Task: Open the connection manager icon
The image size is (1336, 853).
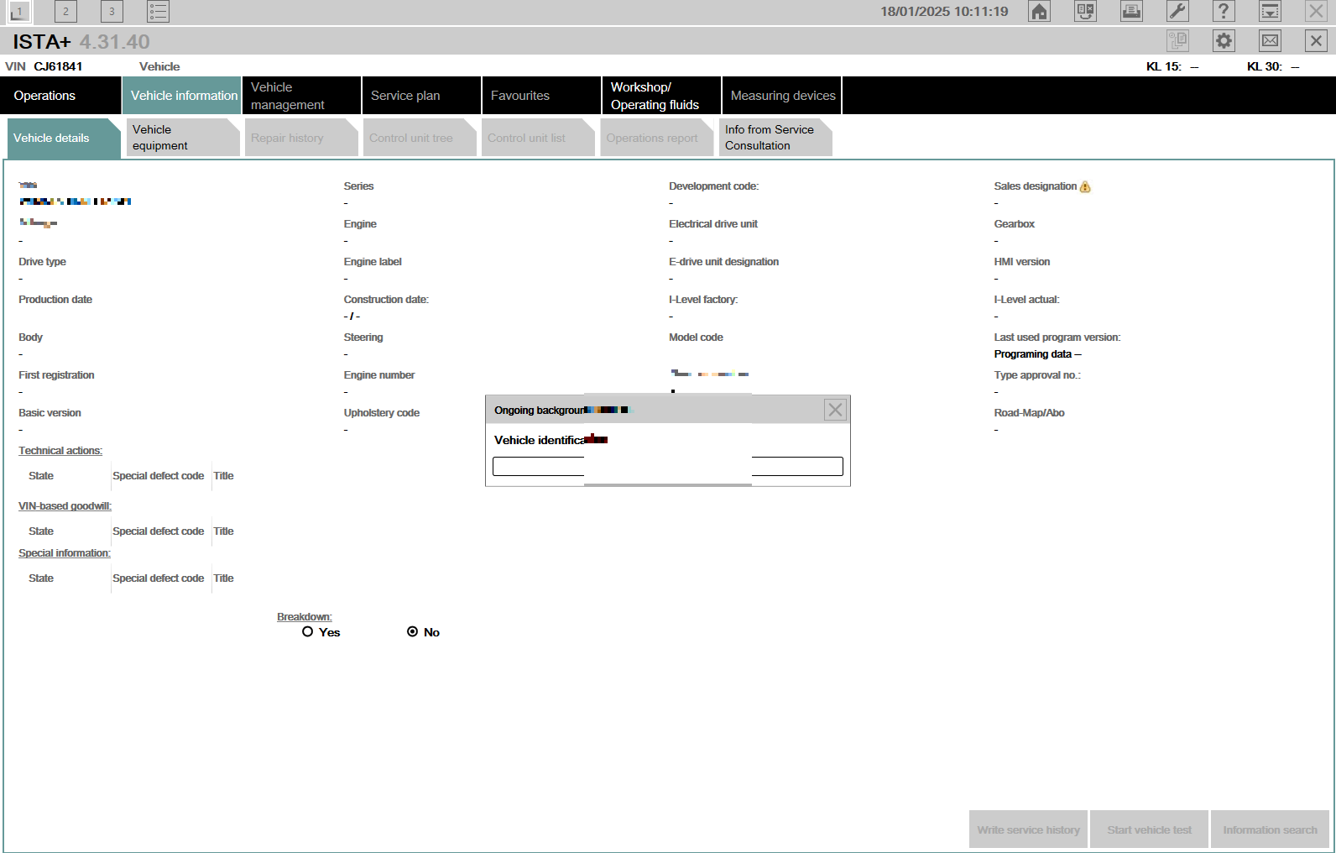Action: click(x=1086, y=12)
